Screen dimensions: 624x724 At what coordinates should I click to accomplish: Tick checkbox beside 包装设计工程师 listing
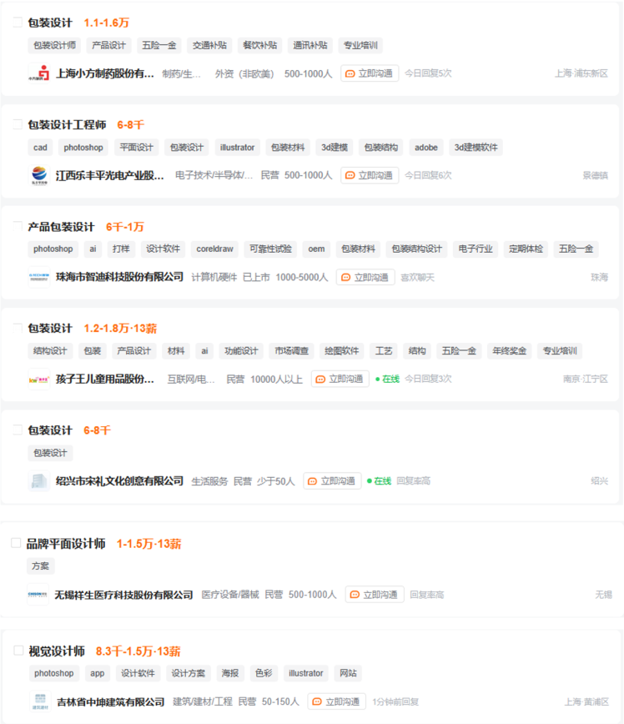tap(18, 124)
